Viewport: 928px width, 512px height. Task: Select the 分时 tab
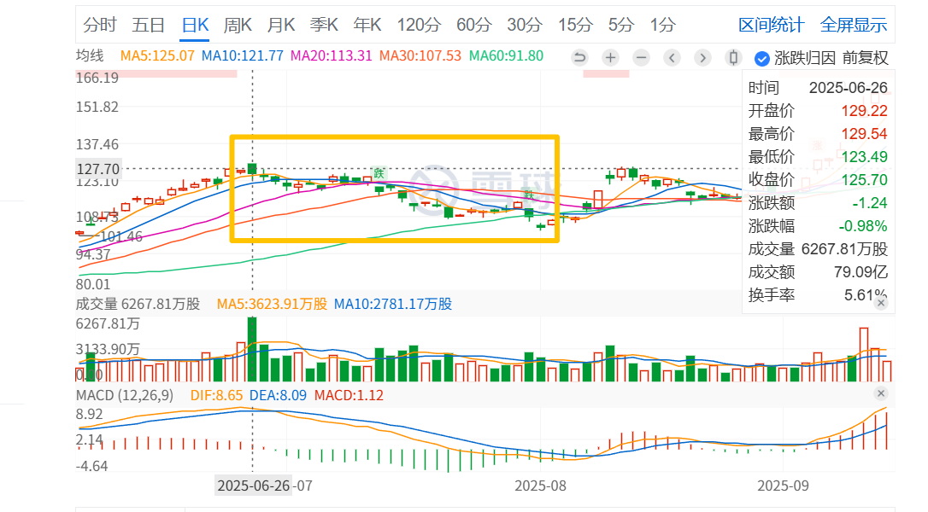click(x=100, y=25)
